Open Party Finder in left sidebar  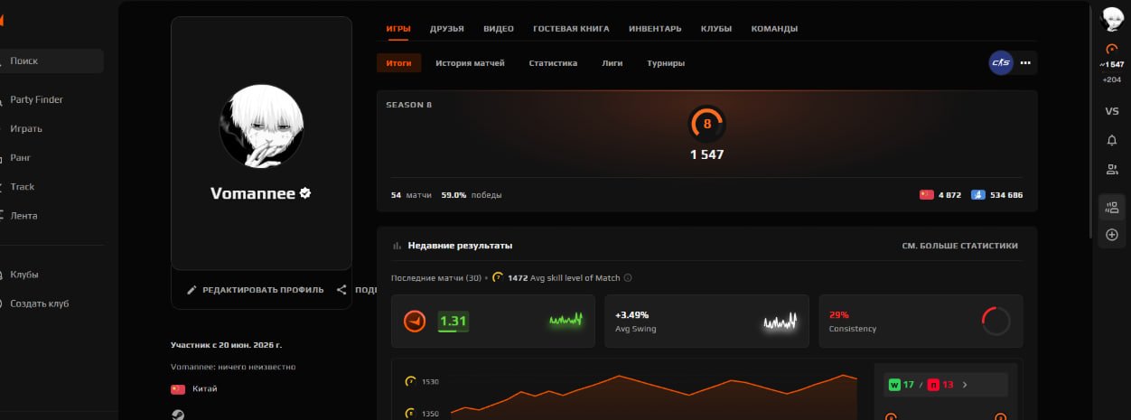[36, 100]
